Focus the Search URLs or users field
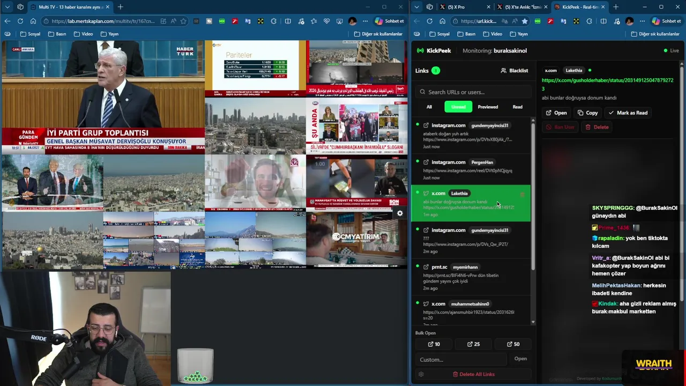 [x=473, y=92]
